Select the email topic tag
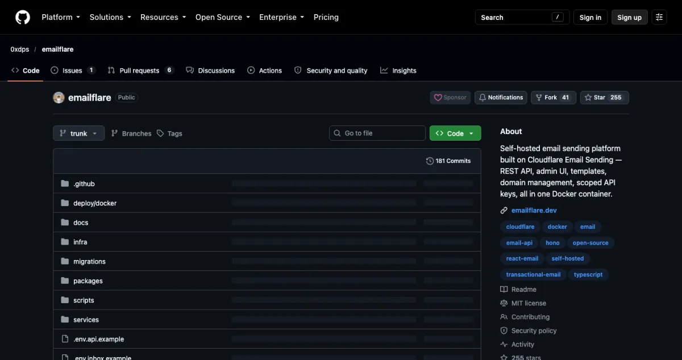Screen dimensions: 682x360 (x=588, y=227)
